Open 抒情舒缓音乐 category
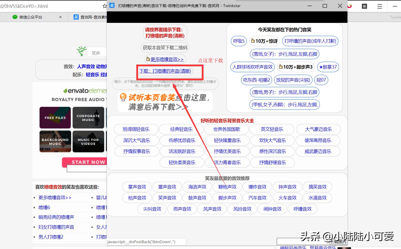This screenshot has height=249, width=401. (x=273, y=163)
